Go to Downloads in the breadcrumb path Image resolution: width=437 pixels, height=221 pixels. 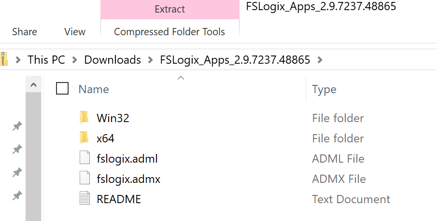pyautogui.click(x=113, y=60)
